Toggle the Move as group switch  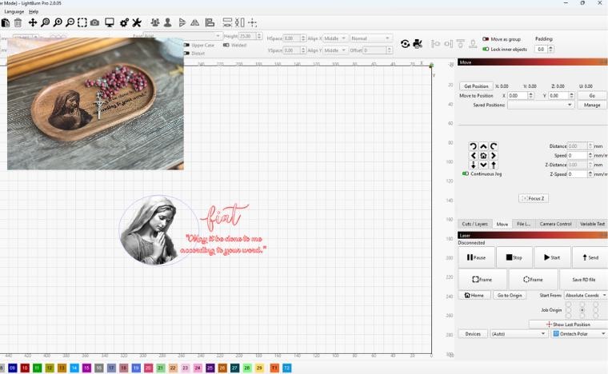point(486,39)
